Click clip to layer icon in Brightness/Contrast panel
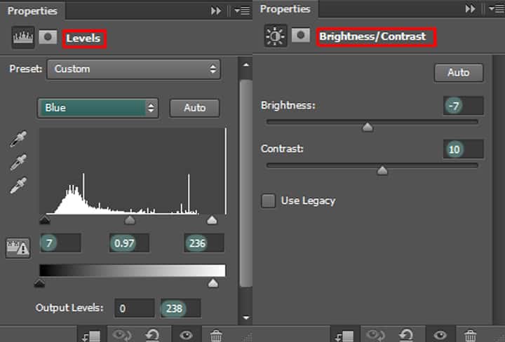Viewport: 505px width, 342px height. click(345, 335)
